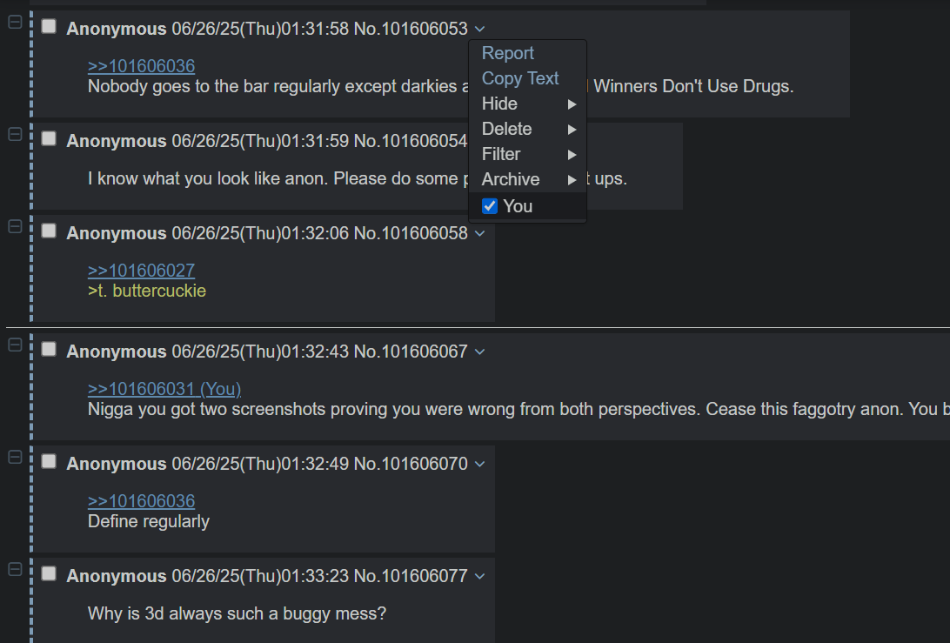The image size is (950, 643).
Task: Hide post No.101606077 via minus icon
Action: click(15, 569)
